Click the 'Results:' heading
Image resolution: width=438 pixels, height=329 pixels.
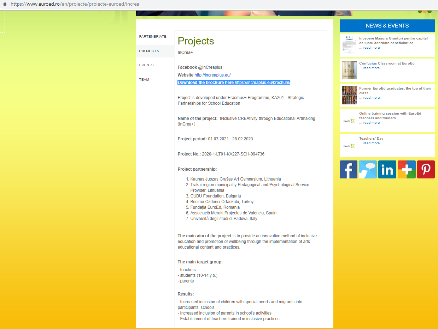pyautogui.click(x=186, y=294)
